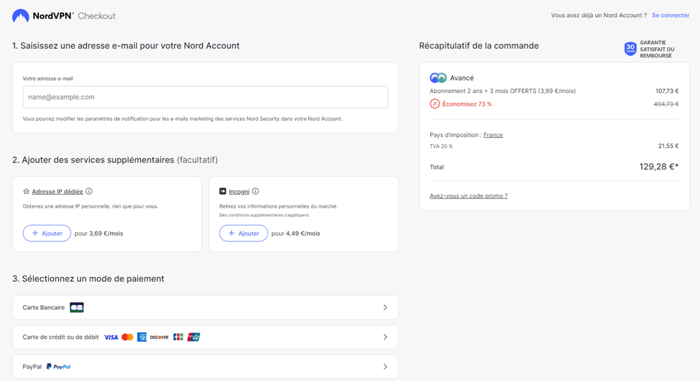Open the Se connecter link
This screenshot has height=381, width=700.
(671, 15)
